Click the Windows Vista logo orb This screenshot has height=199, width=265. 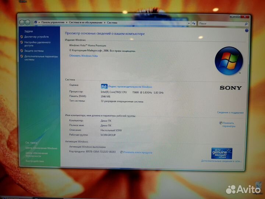(229, 61)
